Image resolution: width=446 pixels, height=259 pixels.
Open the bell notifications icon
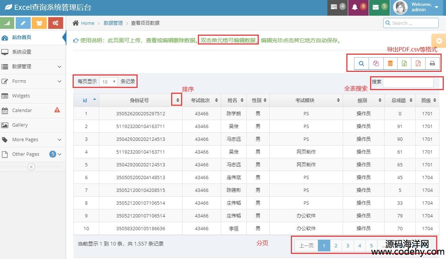(358, 7)
